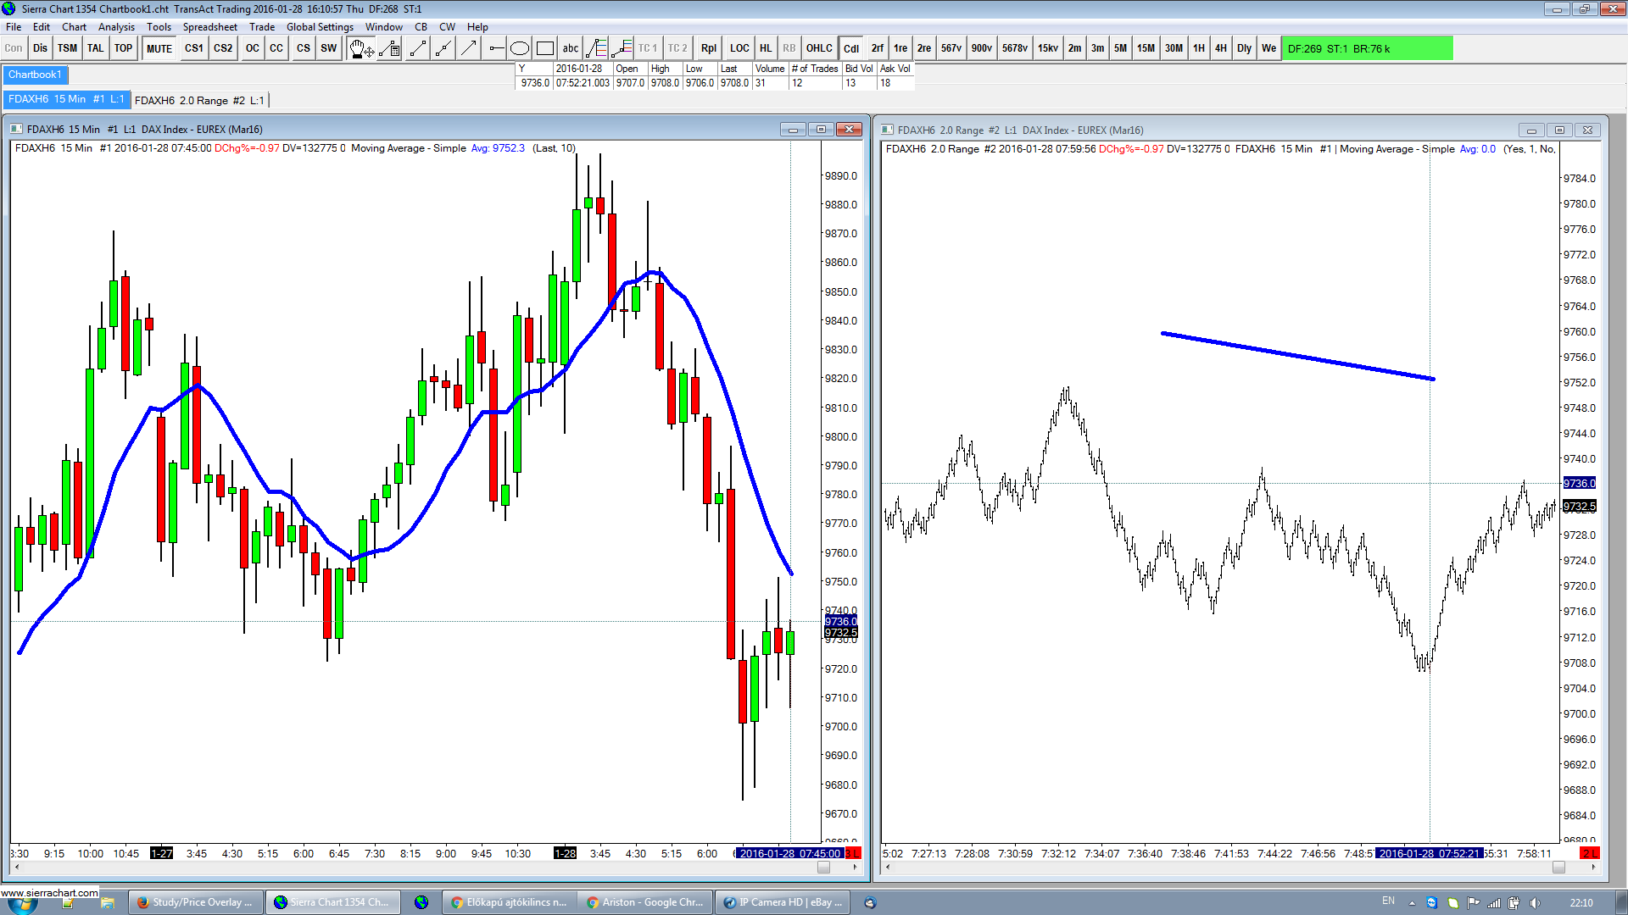Select the ellipse drawing tool
The height and width of the screenshot is (915, 1628).
click(520, 48)
